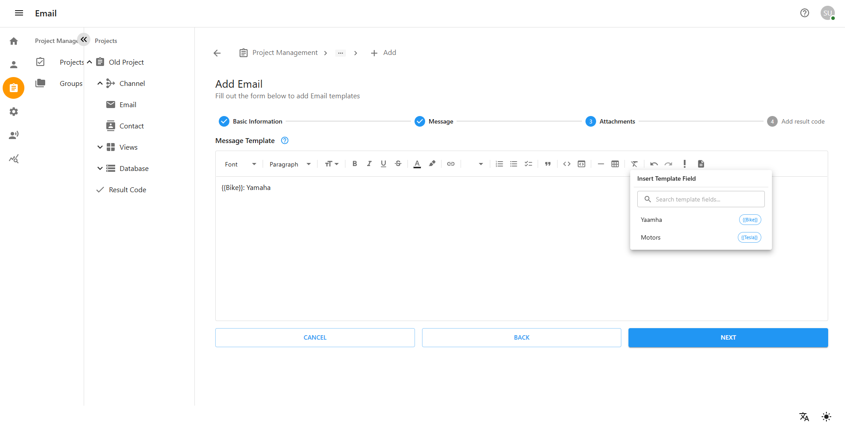This screenshot has height=426, width=845.
Task: Open Contact under Channel
Action: click(132, 126)
